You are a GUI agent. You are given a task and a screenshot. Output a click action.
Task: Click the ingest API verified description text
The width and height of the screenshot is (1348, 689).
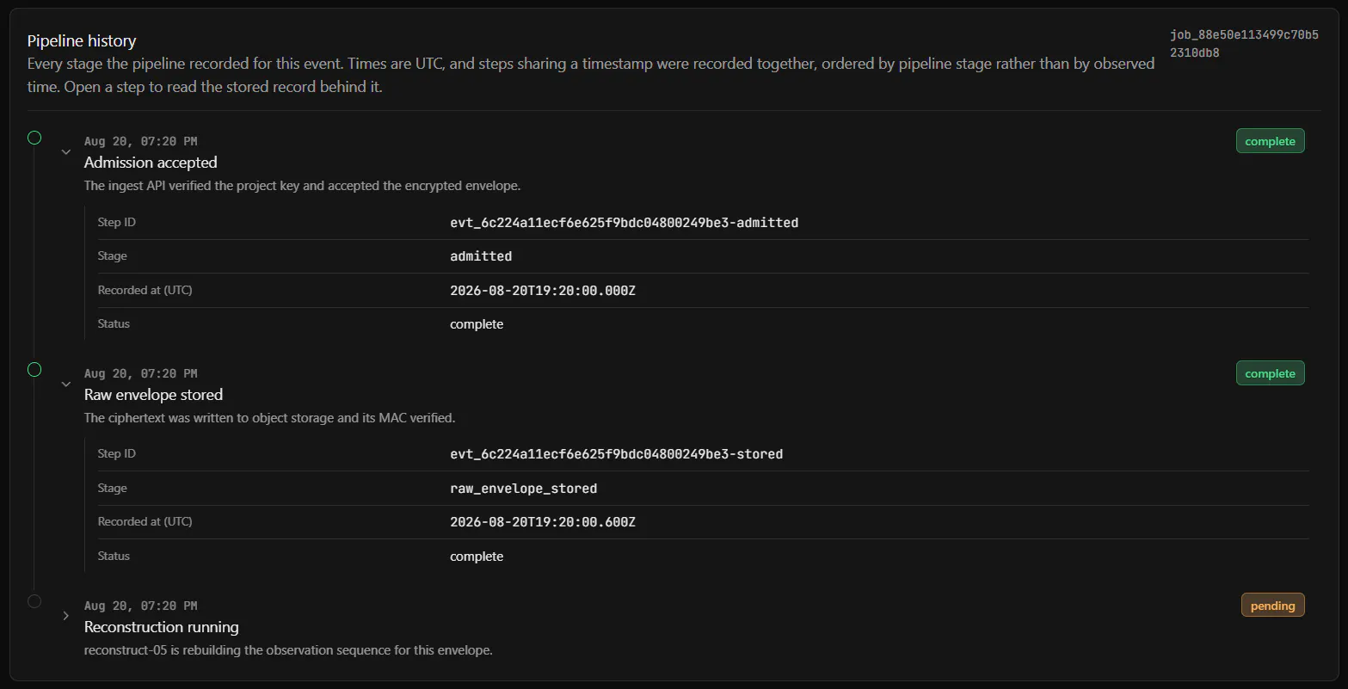pos(303,186)
